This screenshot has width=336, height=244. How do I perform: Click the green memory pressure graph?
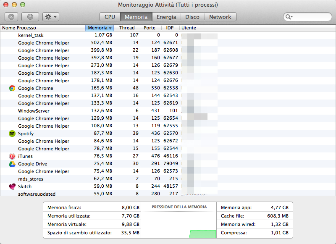coord(202,234)
